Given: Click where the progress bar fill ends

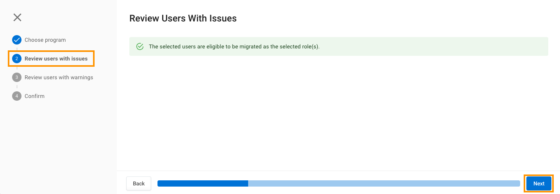Looking at the screenshot, I should click(248, 183).
